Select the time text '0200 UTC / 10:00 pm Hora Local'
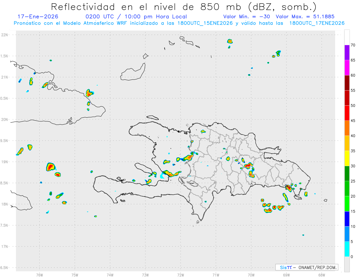Viewport: 361px width, 279px height. click(136, 17)
